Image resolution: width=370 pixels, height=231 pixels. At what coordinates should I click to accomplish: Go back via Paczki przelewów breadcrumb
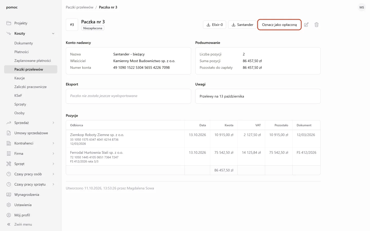point(80,7)
